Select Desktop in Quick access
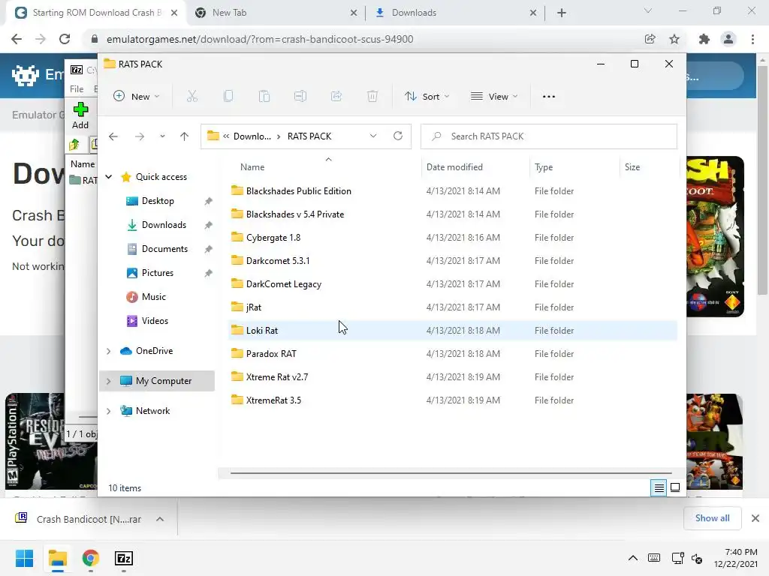The height and width of the screenshot is (576, 769). [158, 201]
